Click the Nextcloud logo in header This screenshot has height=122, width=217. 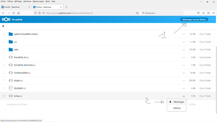pos(6,20)
